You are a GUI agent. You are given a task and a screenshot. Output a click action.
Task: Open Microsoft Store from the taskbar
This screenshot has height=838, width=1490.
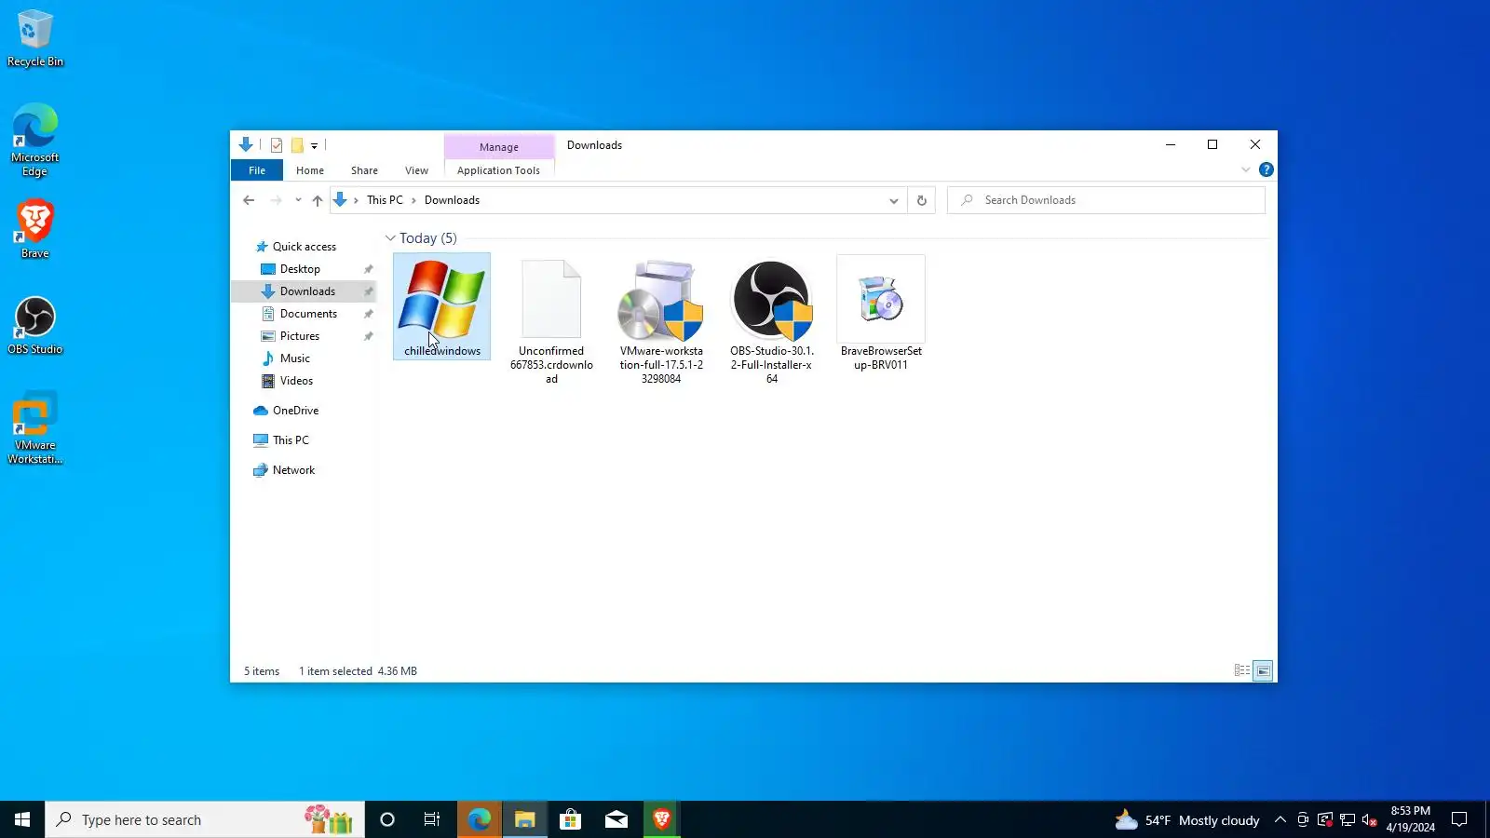click(x=570, y=819)
